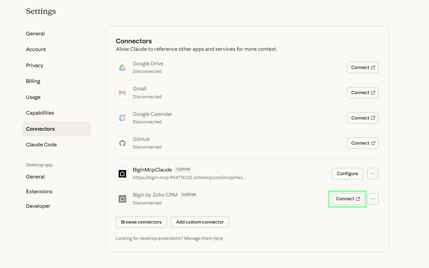The height and width of the screenshot is (268, 429).
Task: Click the Gmail envelope icon
Action: pyautogui.click(x=122, y=93)
